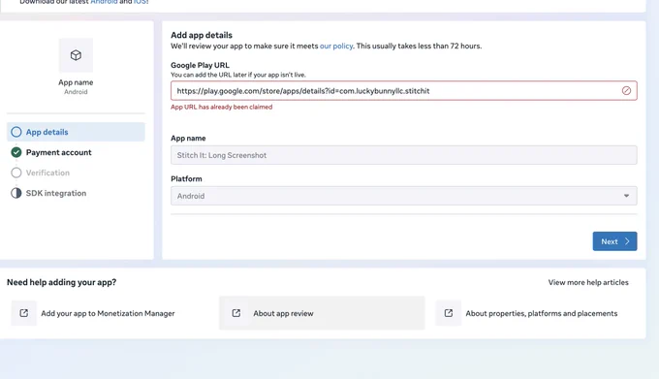Image resolution: width=659 pixels, height=379 pixels.
Task: Click the half-filled SDK integration icon
Action: click(16, 193)
